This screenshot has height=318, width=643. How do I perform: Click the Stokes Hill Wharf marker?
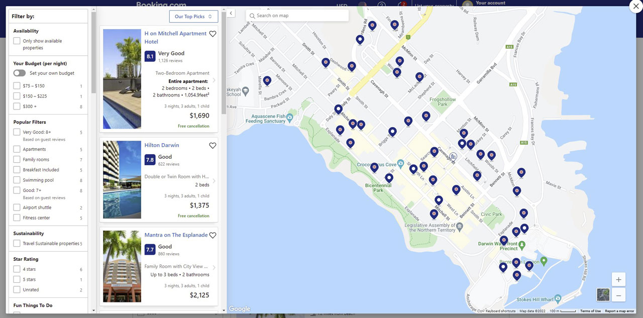(558, 299)
